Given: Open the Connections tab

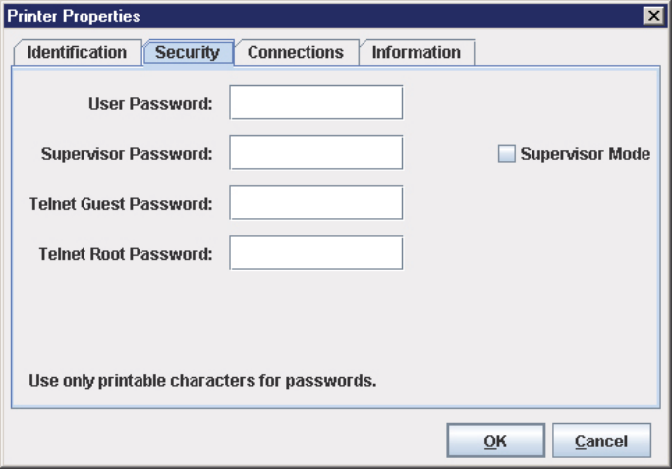Looking at the screenshot, I should pos(295,53).
